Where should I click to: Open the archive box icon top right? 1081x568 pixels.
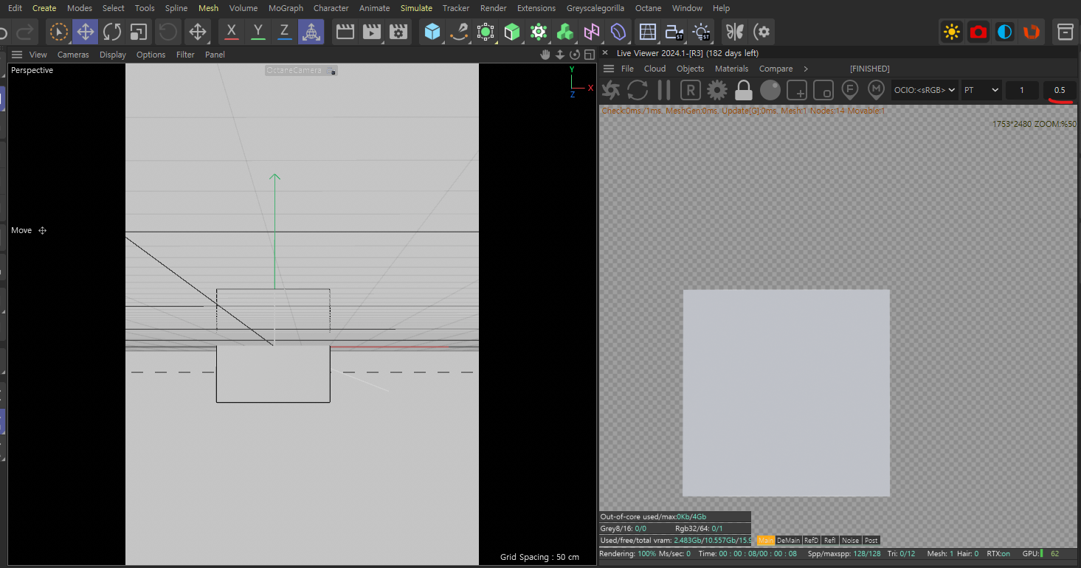tap(1065, 32)
